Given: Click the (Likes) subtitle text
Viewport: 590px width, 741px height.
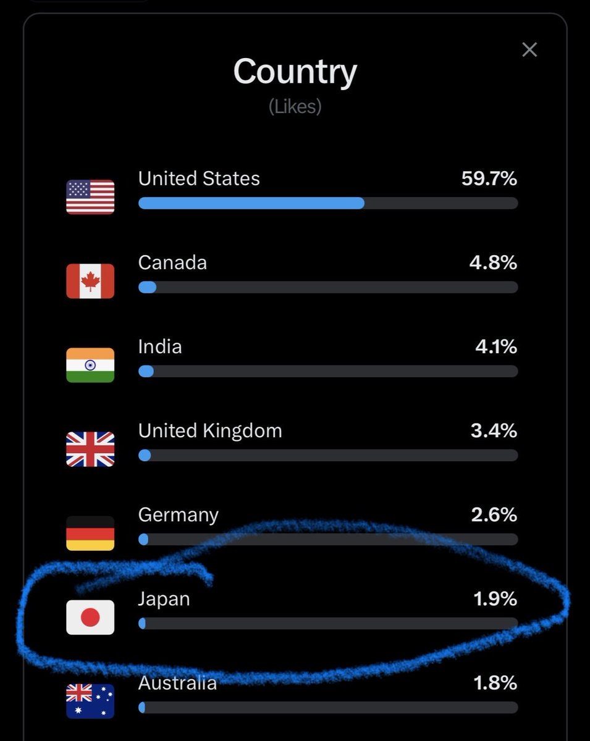Looking at the screenshot, I should click(x=295, y=107).
